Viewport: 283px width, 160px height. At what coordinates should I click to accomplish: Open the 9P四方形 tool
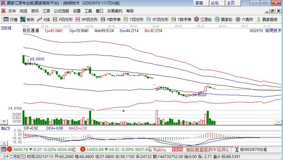(x=87, y=19)
